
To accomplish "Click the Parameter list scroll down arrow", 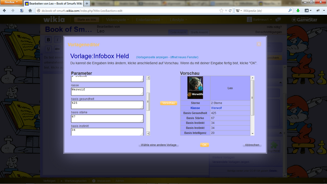I will (x=148, y=133).
